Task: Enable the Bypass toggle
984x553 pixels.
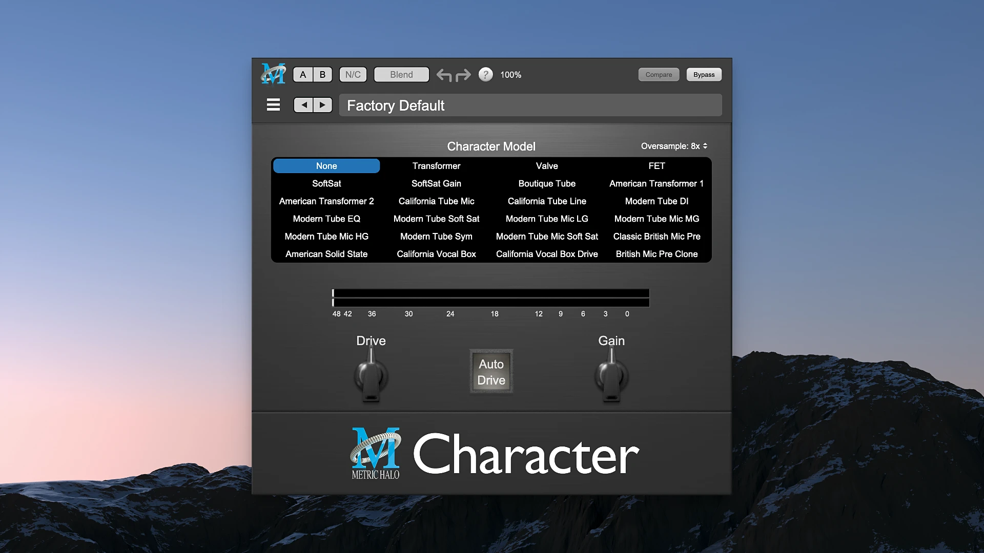Action: (703, 74)
